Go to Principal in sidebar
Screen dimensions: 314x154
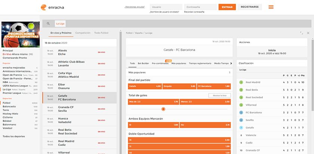pos(8,51)
